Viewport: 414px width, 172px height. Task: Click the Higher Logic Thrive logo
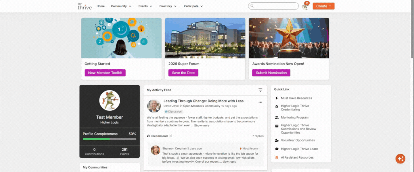[85, 6]
